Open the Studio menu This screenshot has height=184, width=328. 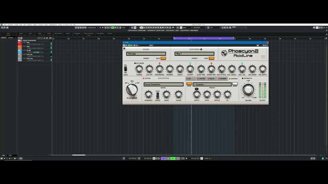coord(46,25)
